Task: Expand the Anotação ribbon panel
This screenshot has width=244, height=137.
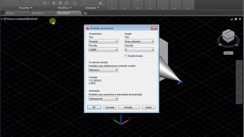Action: click(92, 8)
